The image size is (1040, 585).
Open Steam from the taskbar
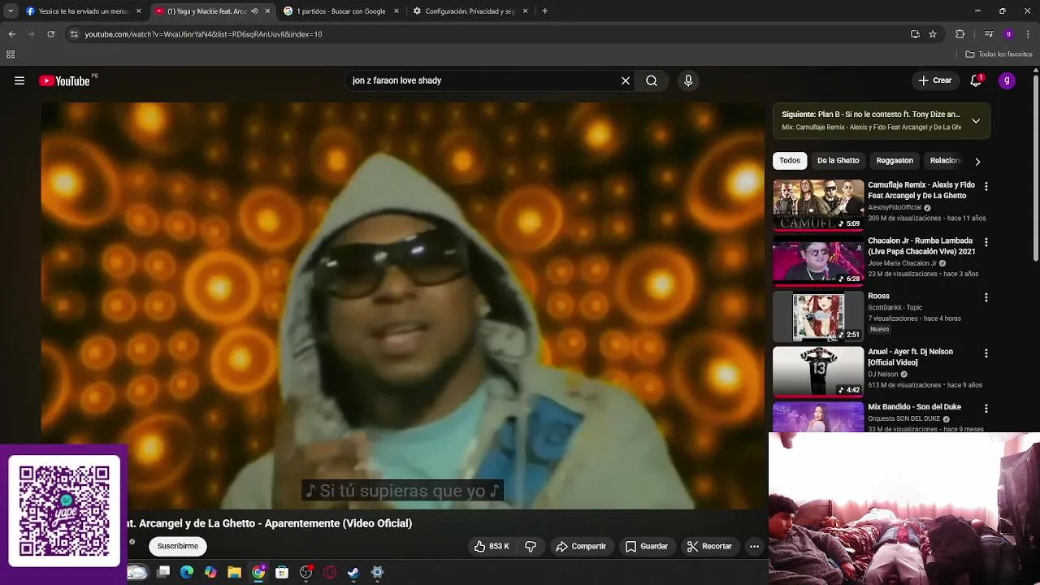pos(353,573)
